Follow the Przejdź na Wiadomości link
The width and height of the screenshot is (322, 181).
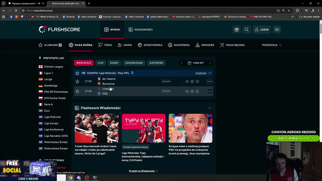(x=143, y=171)
